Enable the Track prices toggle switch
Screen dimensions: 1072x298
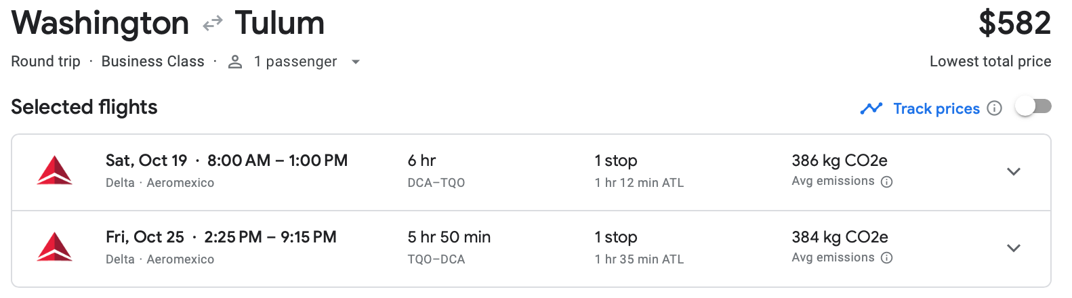[x=1033, y=107]
